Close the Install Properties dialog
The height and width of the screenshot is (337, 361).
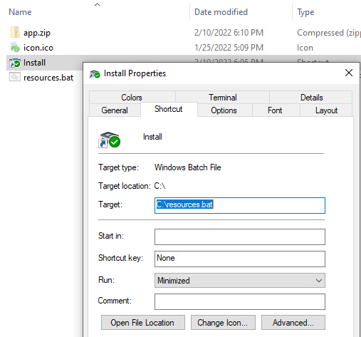[x=349, y=73]
